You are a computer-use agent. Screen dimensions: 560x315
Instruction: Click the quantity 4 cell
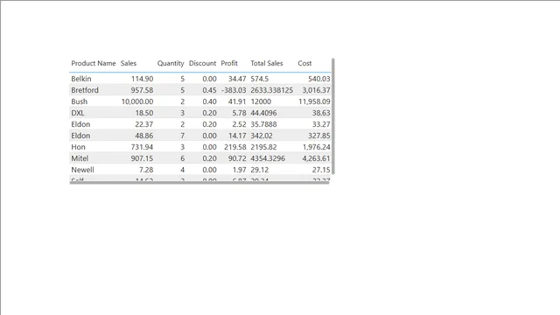[x=183, y=170]
